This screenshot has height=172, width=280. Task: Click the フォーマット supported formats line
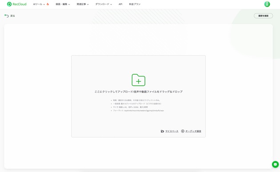click(x=138, y=111)
